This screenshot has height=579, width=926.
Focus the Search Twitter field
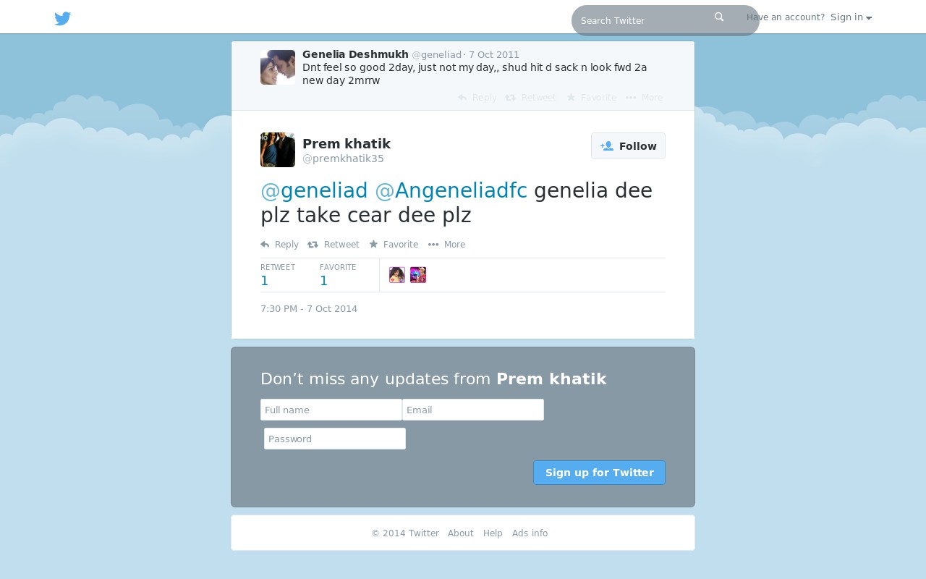coord(644,20)
